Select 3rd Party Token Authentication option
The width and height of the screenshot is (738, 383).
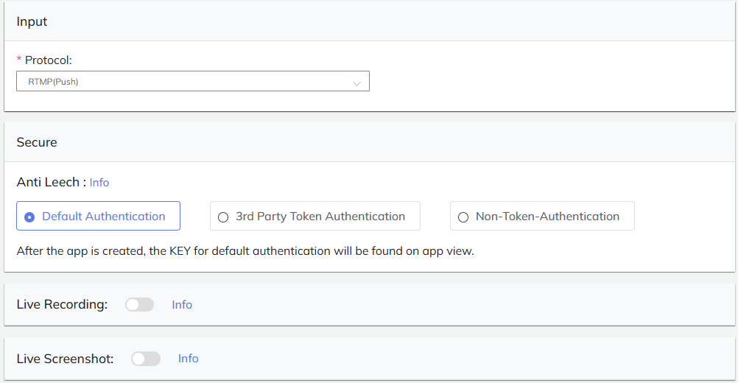point(314,217)
